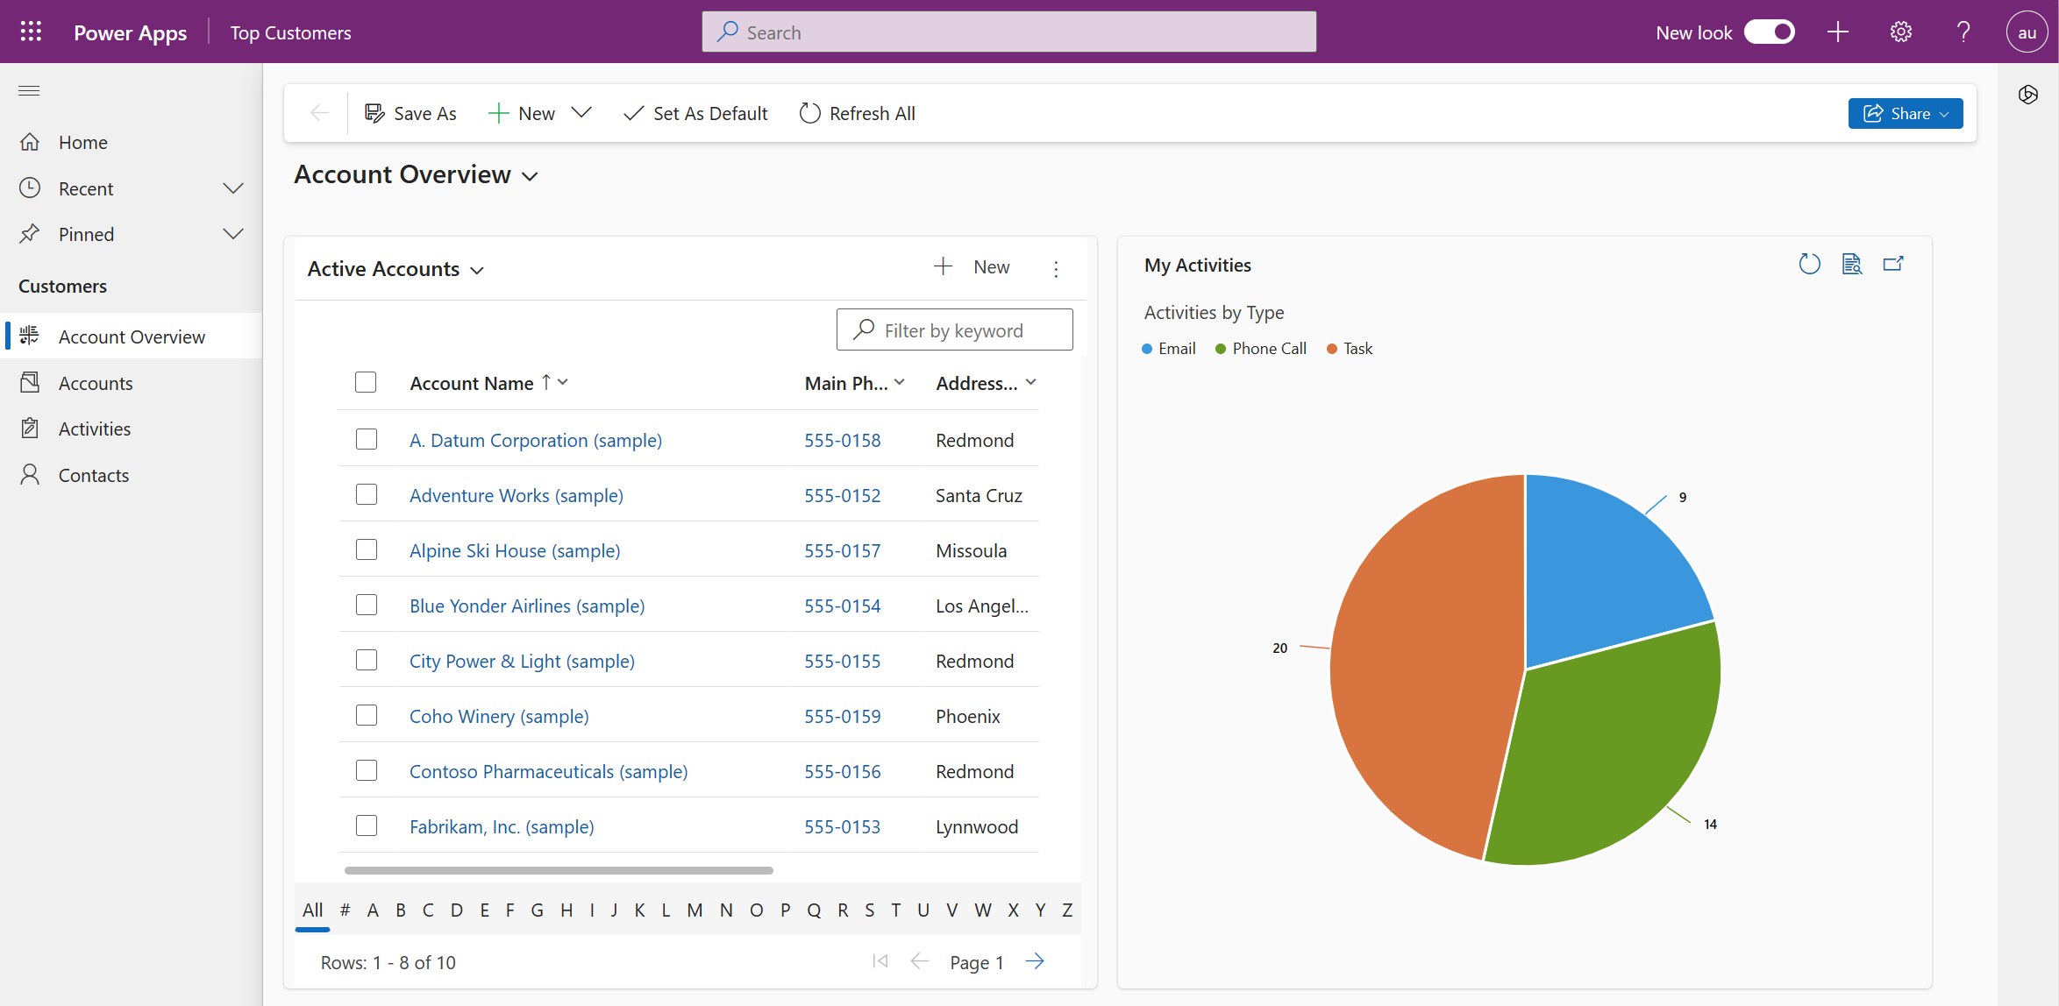This screenshot has width=2059, height=1006.
Task: Click the settings gear icon top right
Action: 1900,32
